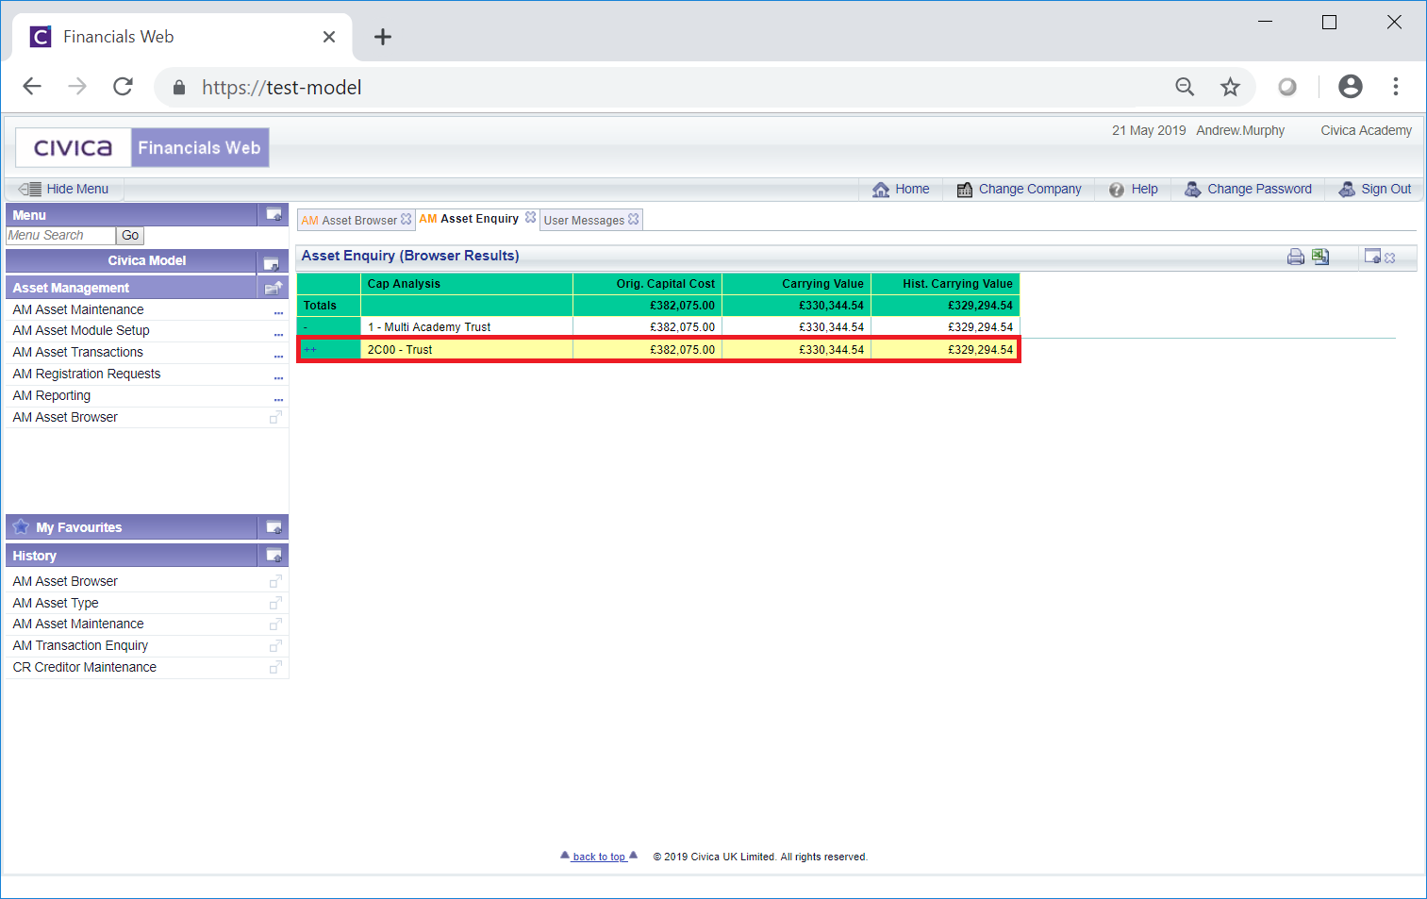Image resolution: width=1427 pixels, height=899 pixels.
Task: Open AM Transaction Enquiry from History
Action: click(80, 645)
